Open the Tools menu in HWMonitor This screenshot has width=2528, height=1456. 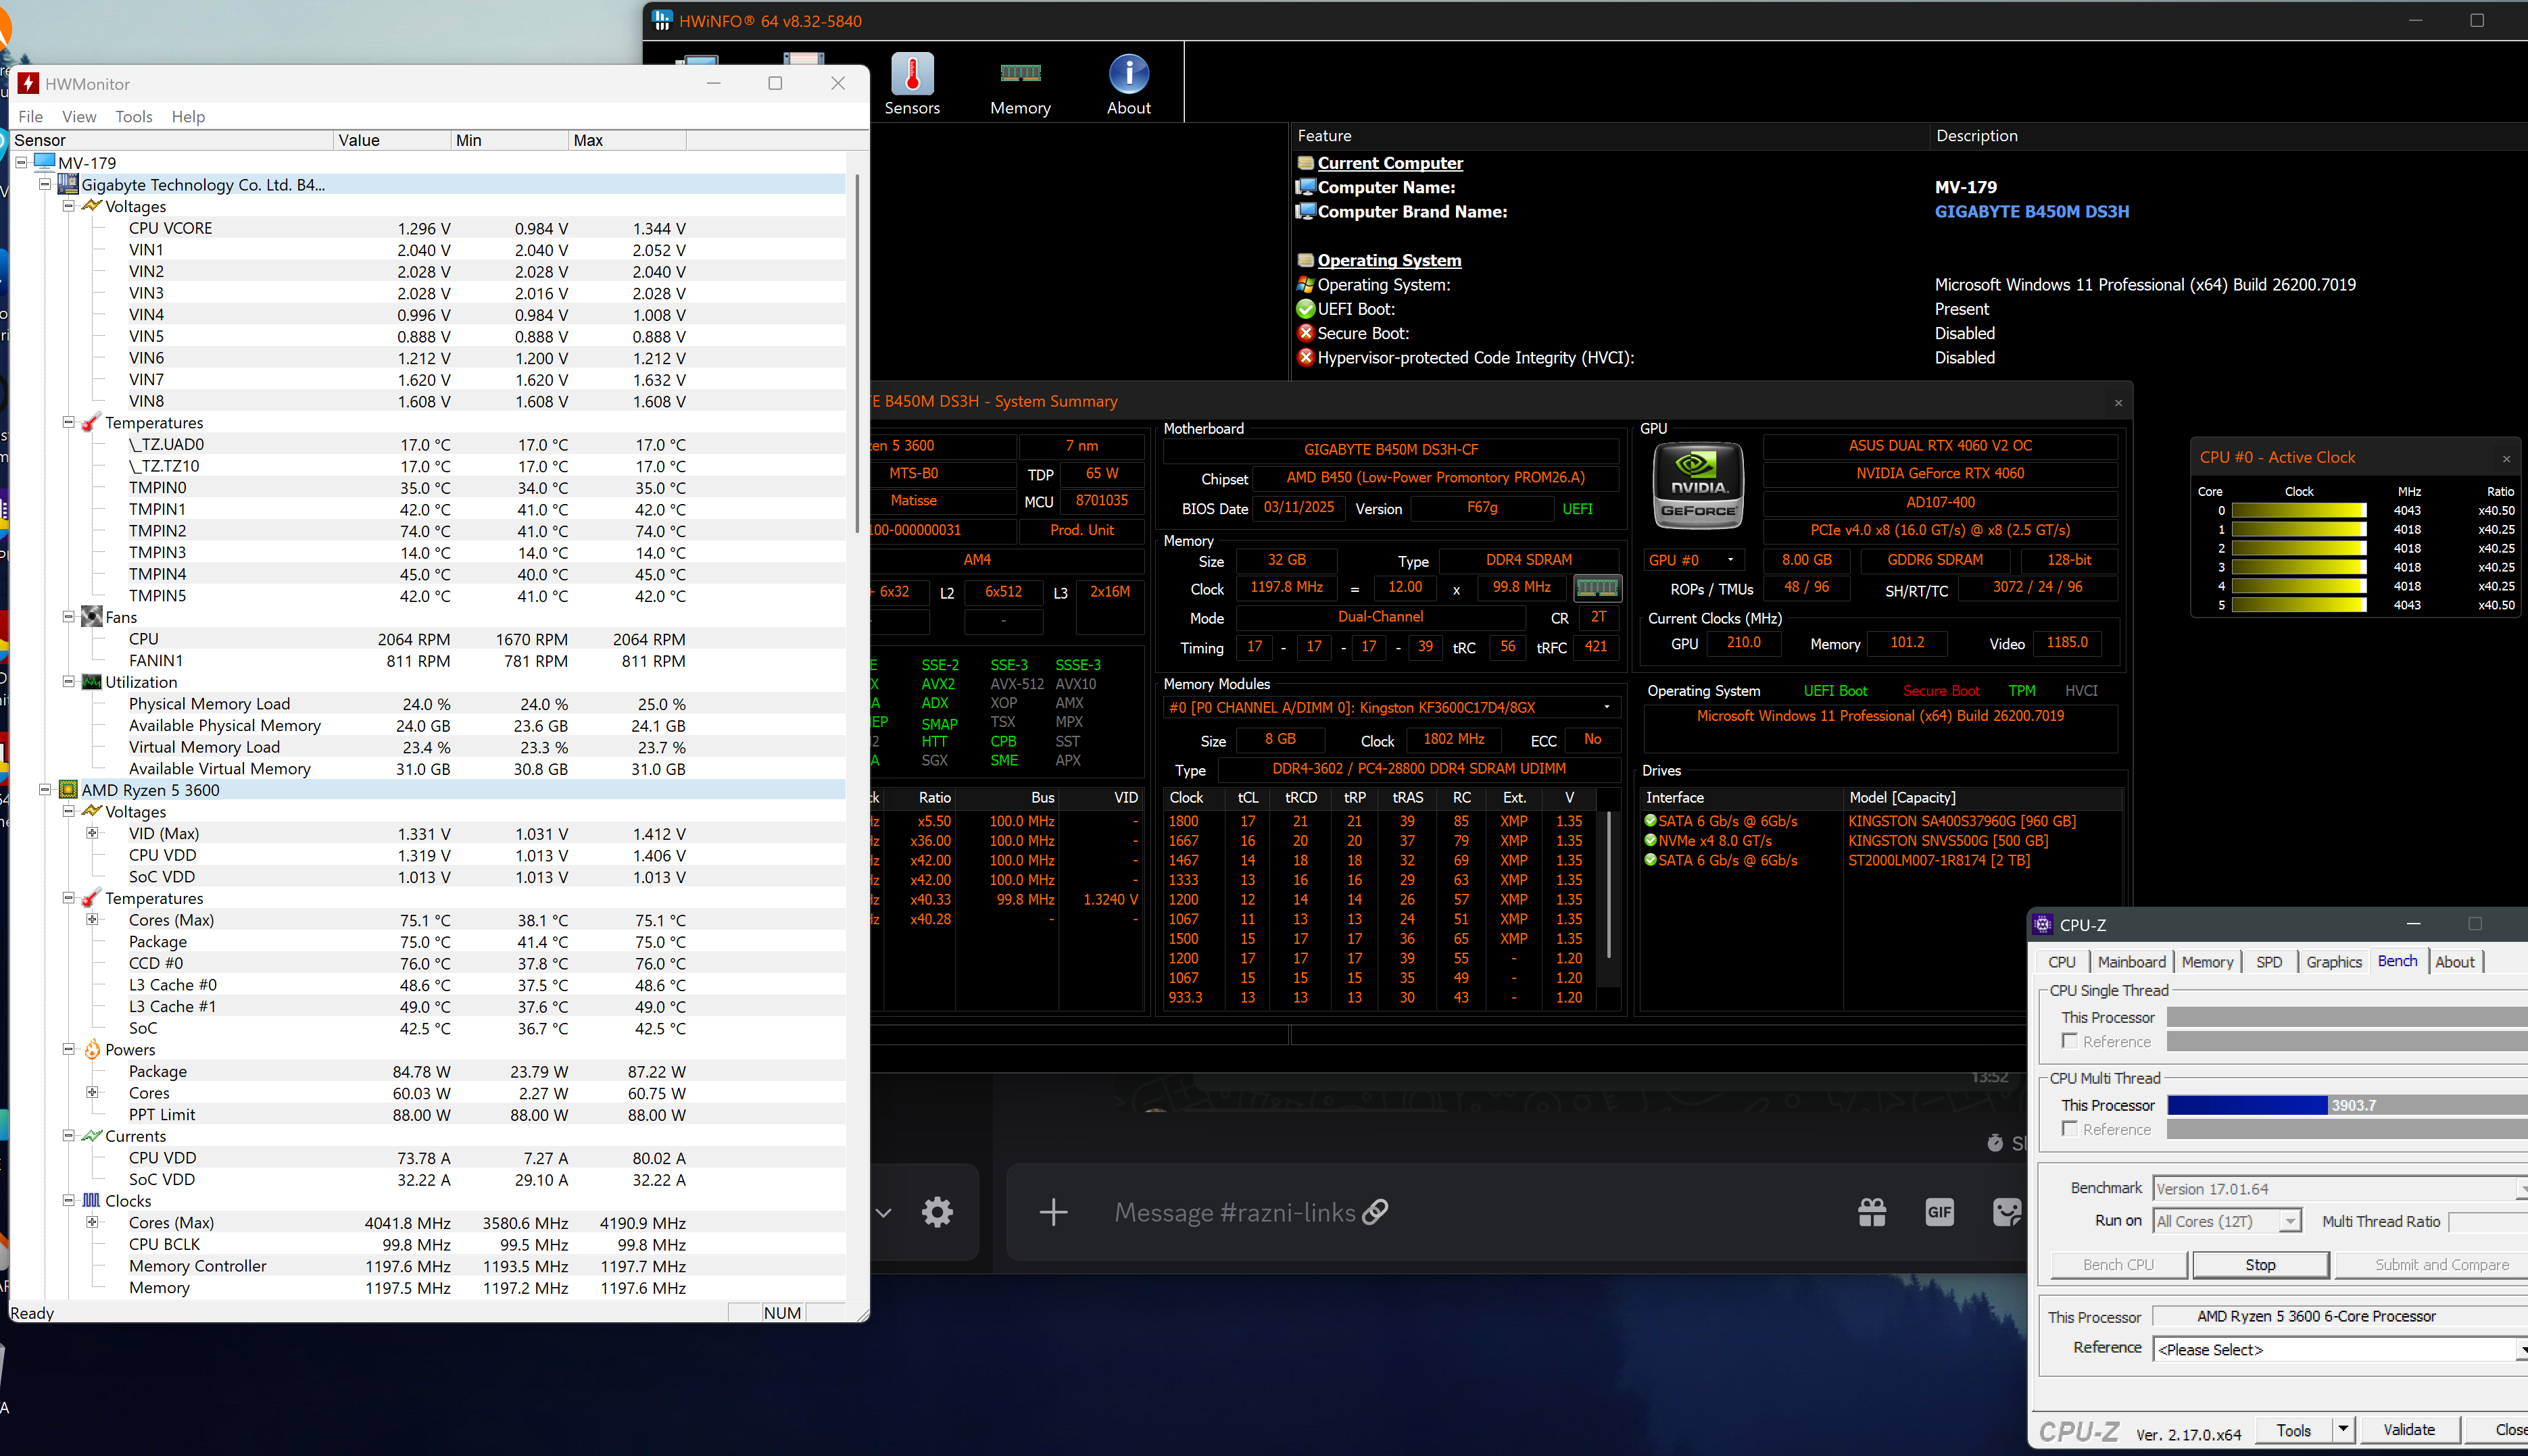click(x=133, y=116)
